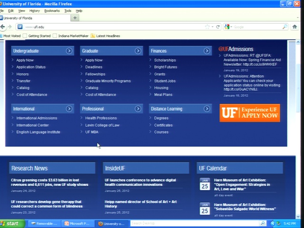
Task: Click the search magnifier in Google box
Action: (285, 27)
